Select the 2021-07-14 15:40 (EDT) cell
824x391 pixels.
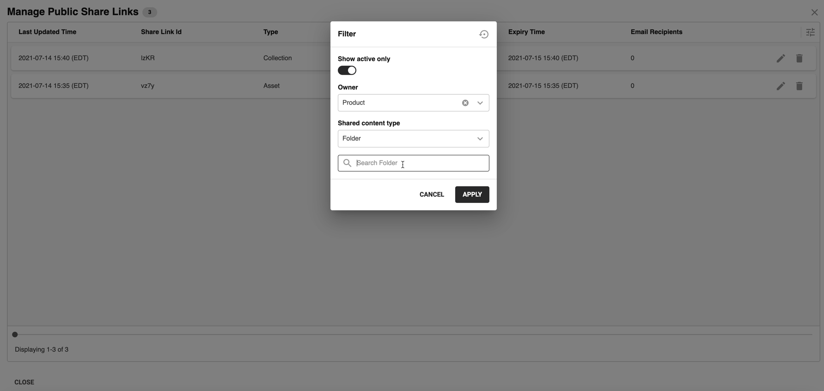[x=54, y=58]
